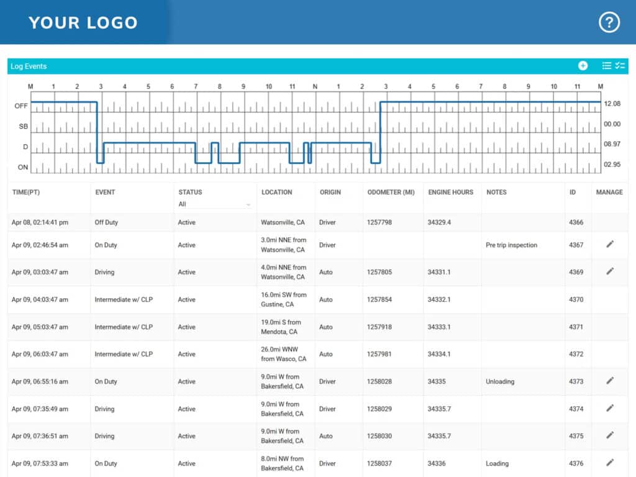Sort events by TIME(PT) column header
Image resolution: width=636 pixels, height=477 pixels.
point(27,192)
